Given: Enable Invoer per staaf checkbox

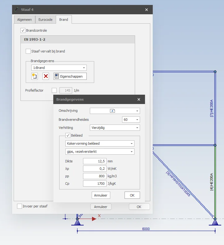Looking at the screenshot, I should click(x=20, y=206).
